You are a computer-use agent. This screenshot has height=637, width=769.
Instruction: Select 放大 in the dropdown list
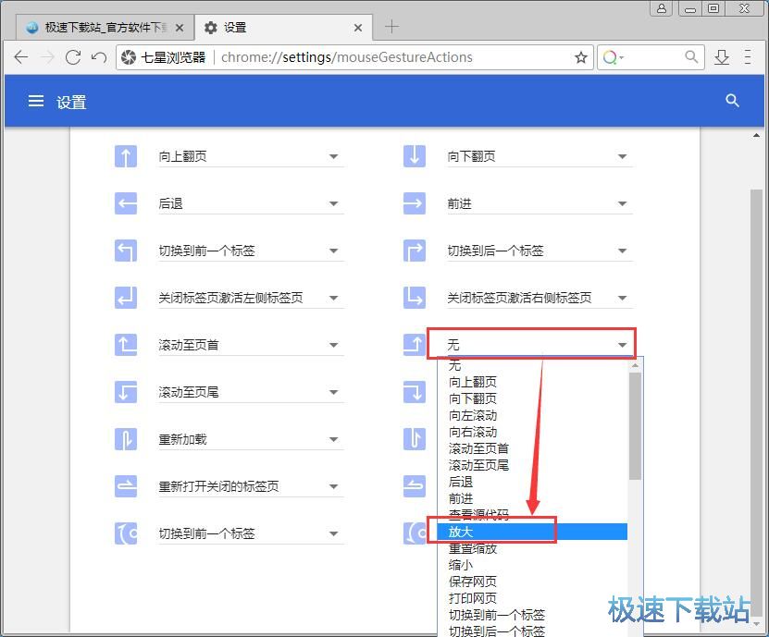point(533,532)
